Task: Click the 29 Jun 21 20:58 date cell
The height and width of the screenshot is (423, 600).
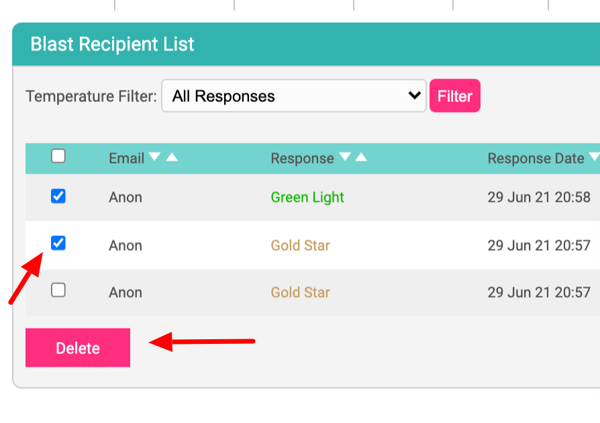Action: (539, 197)
